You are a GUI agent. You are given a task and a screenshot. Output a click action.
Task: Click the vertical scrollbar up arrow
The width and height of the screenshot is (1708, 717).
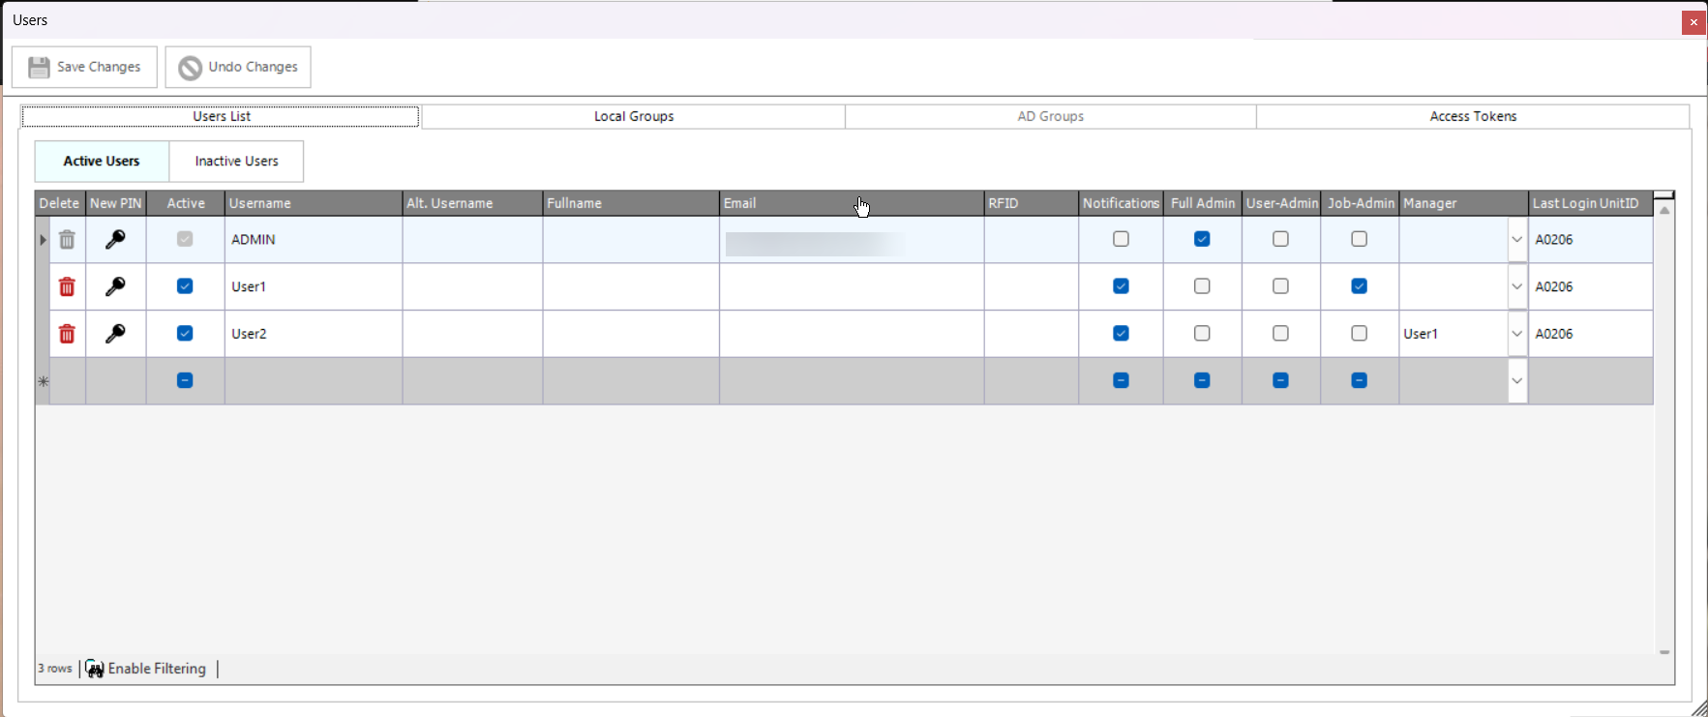point(1664,210)
